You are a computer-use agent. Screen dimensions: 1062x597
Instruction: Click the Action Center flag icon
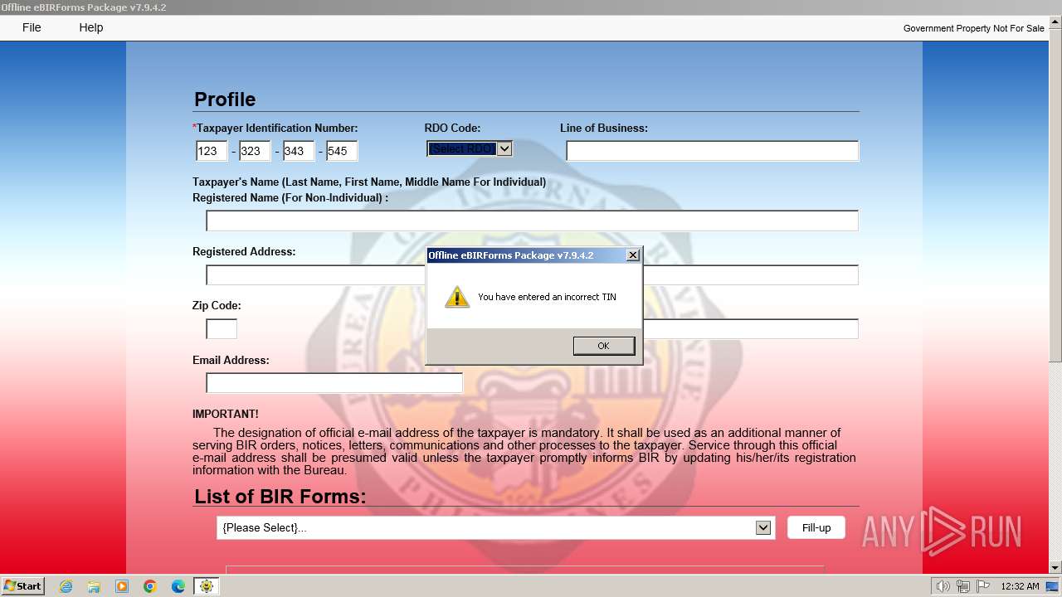tap(982, 586)
